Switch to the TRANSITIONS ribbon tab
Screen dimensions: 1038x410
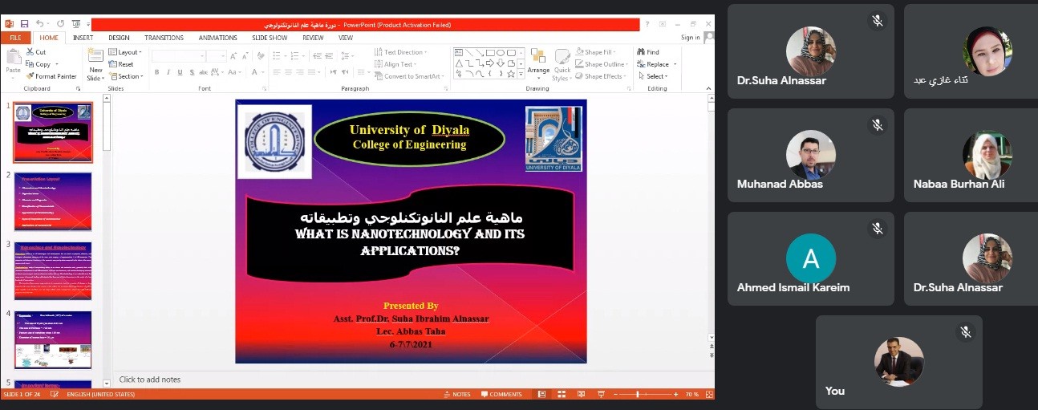coord(164,38)
